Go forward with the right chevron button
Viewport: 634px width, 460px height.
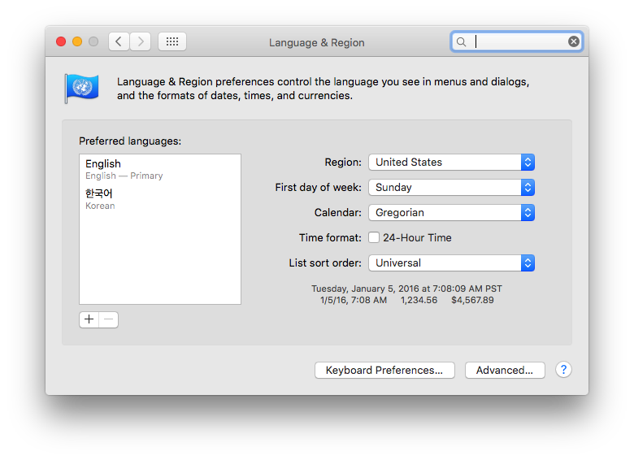141,41
